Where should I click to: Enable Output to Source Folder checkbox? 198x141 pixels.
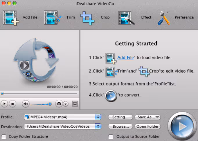pyautogui.click(x=111, y=137)
